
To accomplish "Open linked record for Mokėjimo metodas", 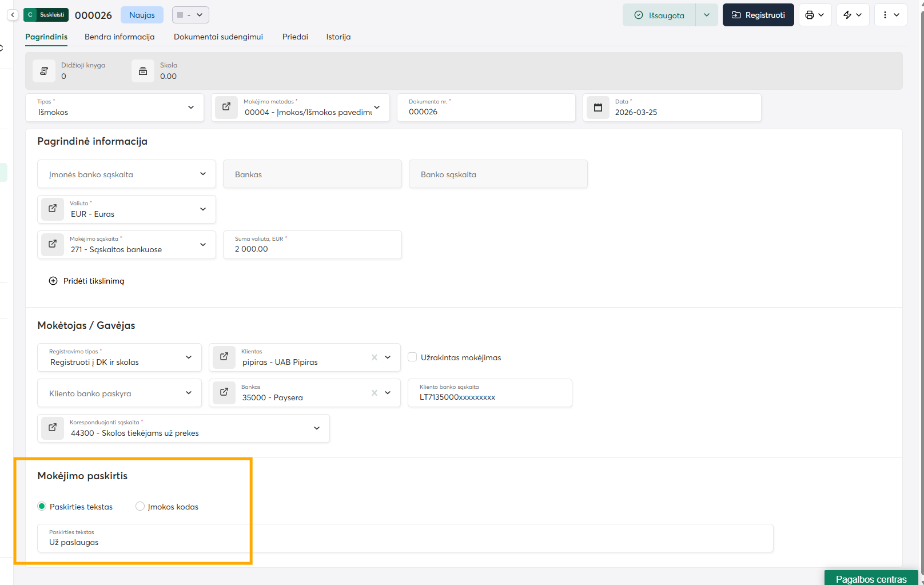I will [x=226, y=107].
